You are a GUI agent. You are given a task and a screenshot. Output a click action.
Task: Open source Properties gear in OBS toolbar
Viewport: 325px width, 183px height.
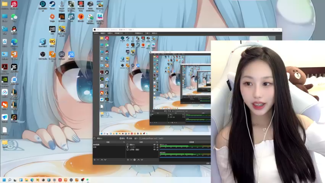click(122, 138)
